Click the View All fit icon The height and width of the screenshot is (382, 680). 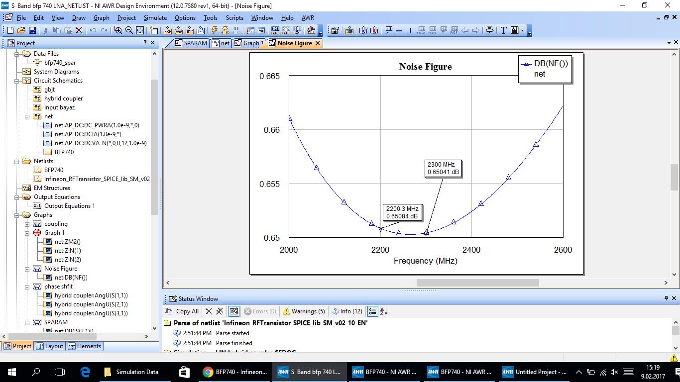140,30
